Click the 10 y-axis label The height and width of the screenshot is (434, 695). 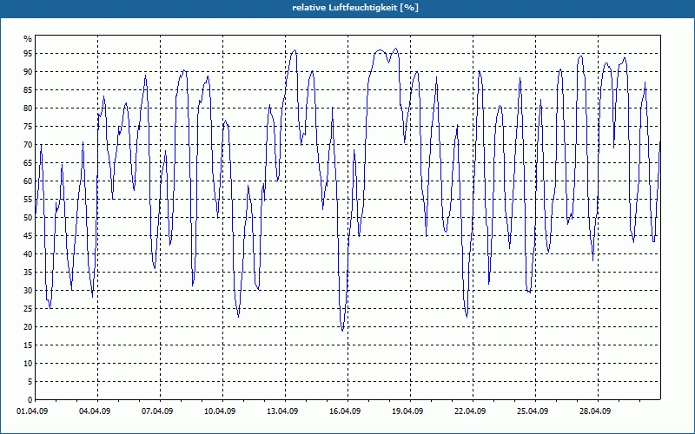[x=28, y=363]
